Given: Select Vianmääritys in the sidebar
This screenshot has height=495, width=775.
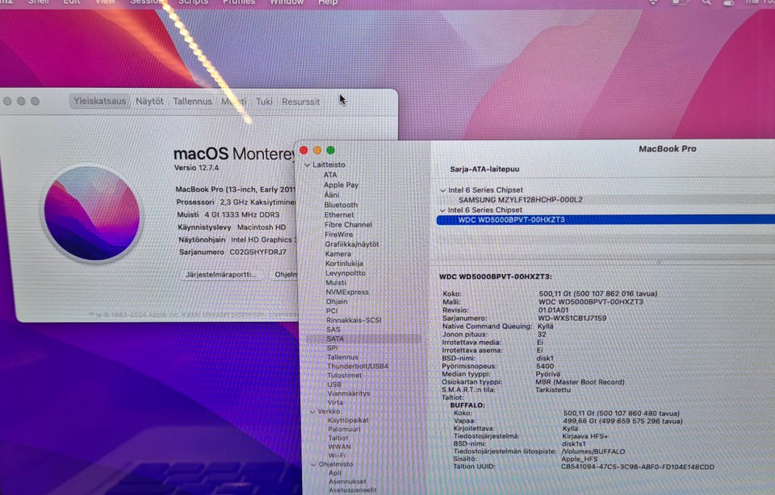Looking at the screenshot, I should click(349, 393).
